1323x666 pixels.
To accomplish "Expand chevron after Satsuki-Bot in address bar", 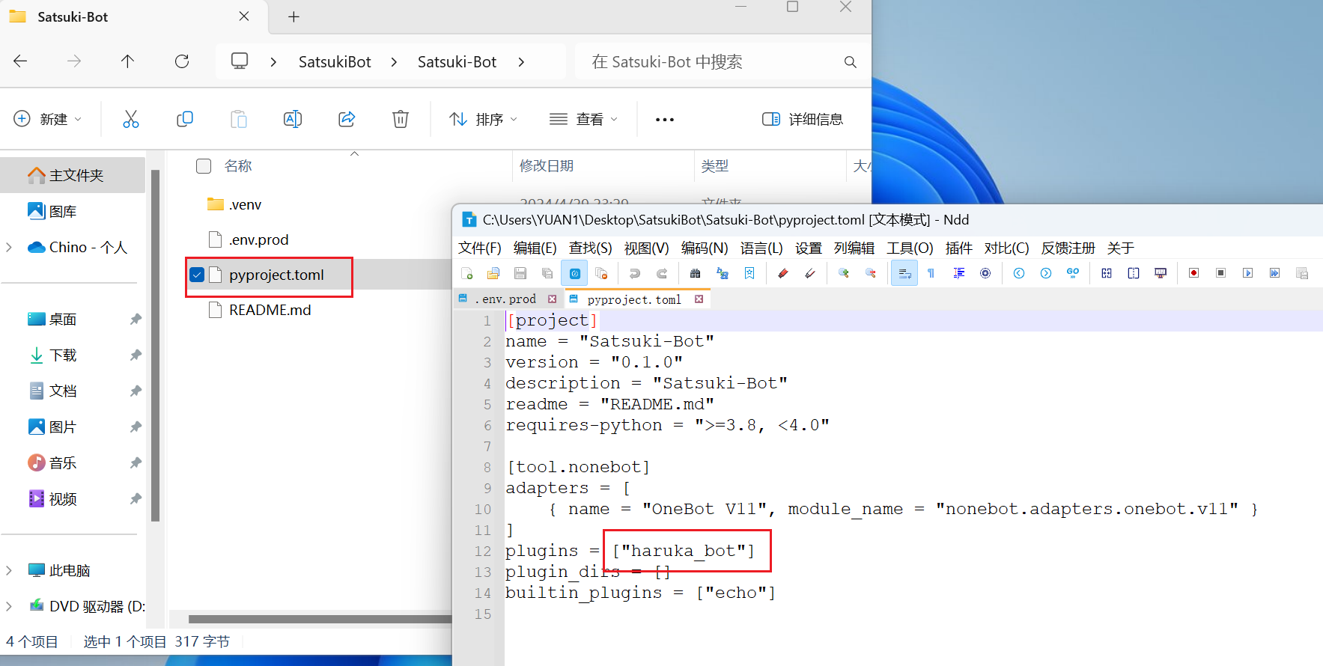I will click(x=521, y=62).
